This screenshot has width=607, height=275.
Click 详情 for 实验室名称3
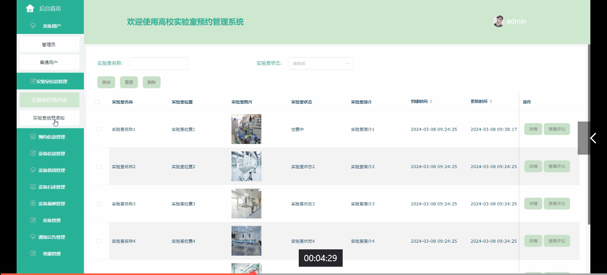click(533, 204)
